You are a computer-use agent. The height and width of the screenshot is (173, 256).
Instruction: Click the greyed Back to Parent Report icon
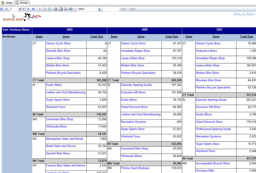(39, 9)
